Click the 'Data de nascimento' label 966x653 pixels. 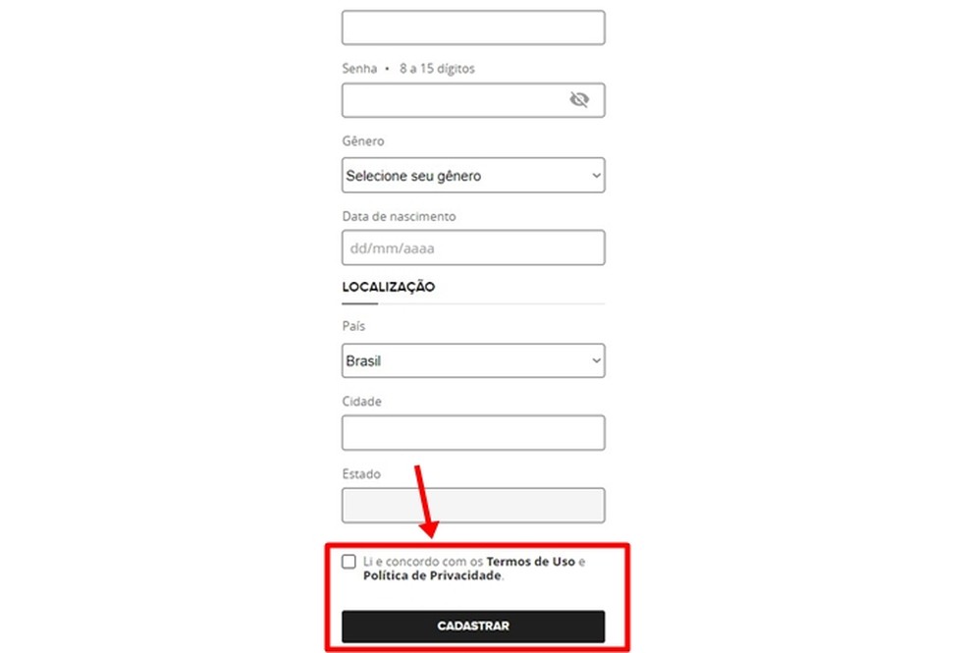[x=399, y=215]
